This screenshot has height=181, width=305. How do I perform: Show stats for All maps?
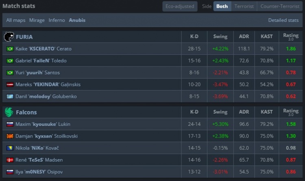point(15,20)
